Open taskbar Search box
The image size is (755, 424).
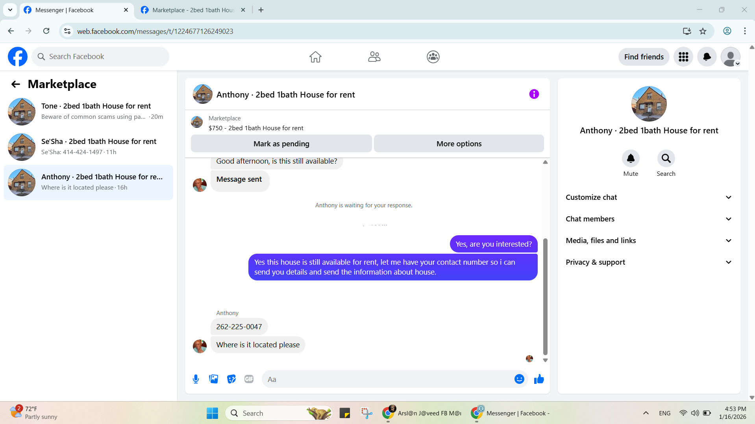click(279, 413)
